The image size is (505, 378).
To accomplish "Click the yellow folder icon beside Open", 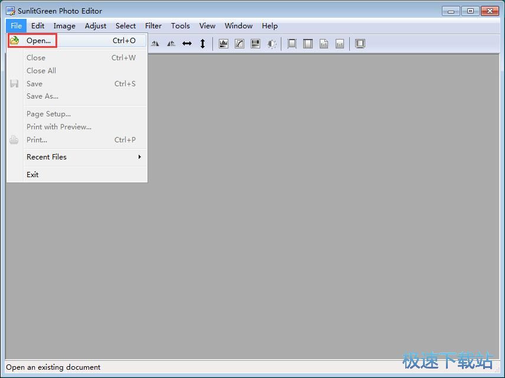I will coord(15,41).
